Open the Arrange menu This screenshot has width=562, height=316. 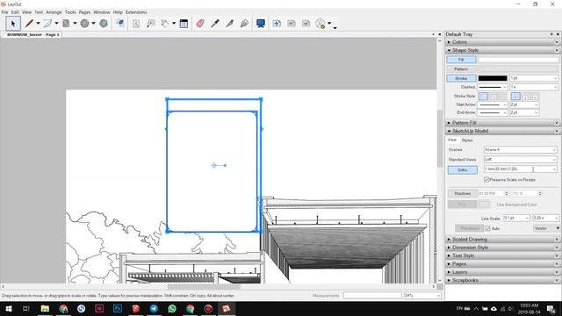pos(54,12)
